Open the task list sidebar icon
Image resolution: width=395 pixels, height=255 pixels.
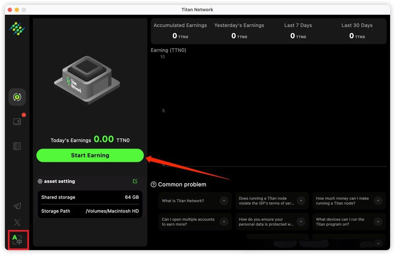tap(17, 146)
